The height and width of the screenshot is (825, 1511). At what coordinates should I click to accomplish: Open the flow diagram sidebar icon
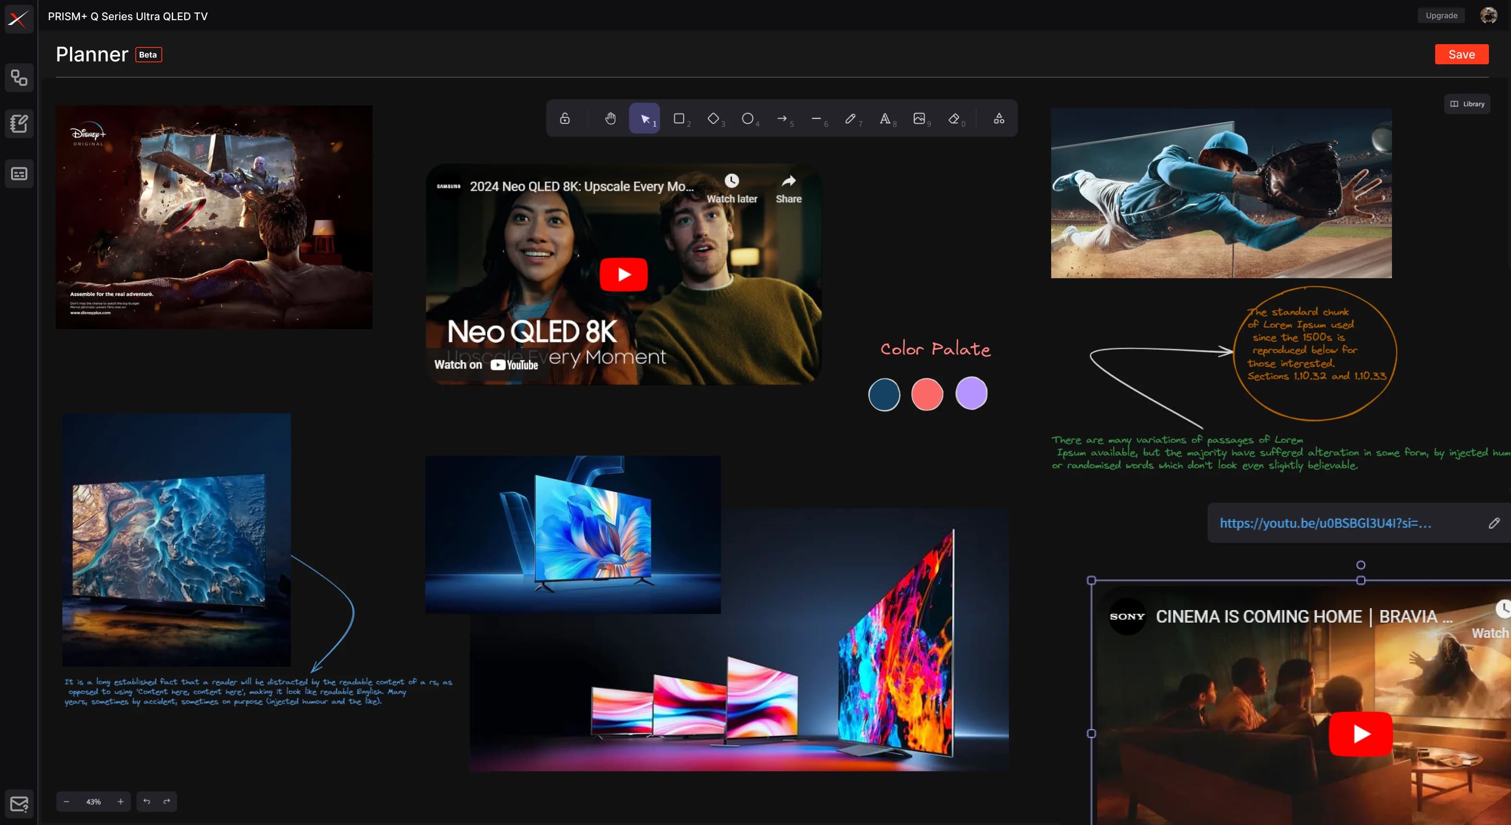coord(19,77)
